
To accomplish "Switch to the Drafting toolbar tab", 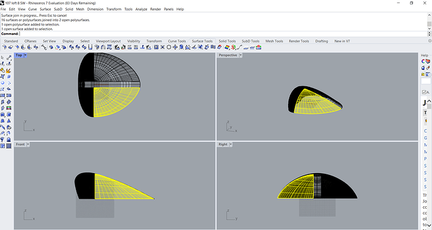I will click(x=322, y=41).
